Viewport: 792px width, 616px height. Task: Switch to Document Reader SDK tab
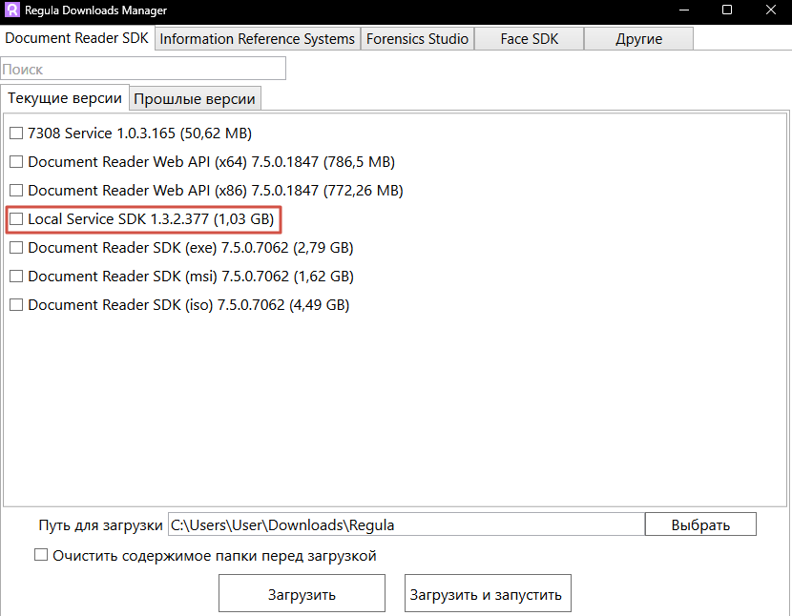tap(76, 38)
